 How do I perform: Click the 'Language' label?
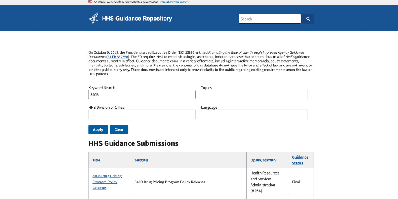tap(209, 108)
